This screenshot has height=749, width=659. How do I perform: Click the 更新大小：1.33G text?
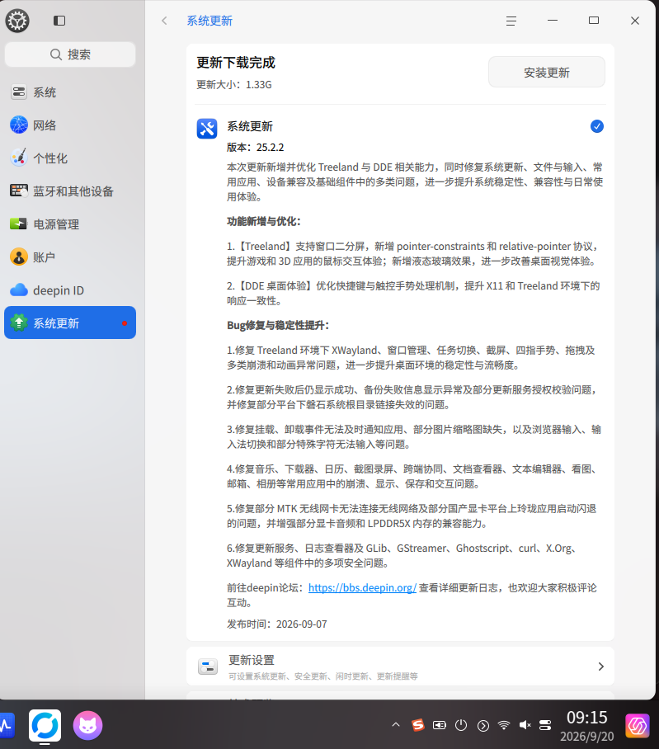[x=234, y=84]
